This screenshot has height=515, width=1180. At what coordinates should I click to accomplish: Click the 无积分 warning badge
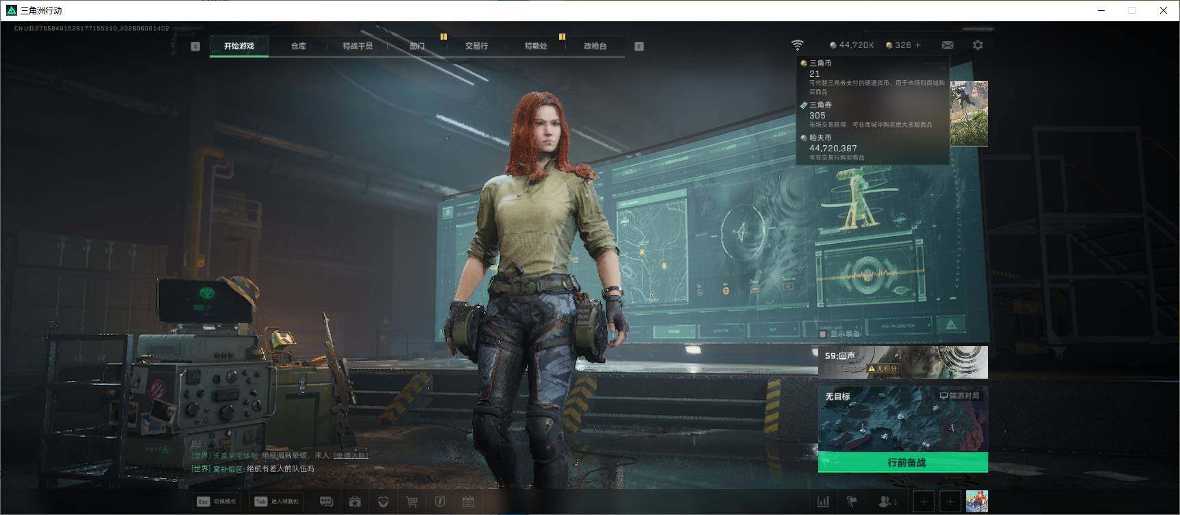coord(883,368)
